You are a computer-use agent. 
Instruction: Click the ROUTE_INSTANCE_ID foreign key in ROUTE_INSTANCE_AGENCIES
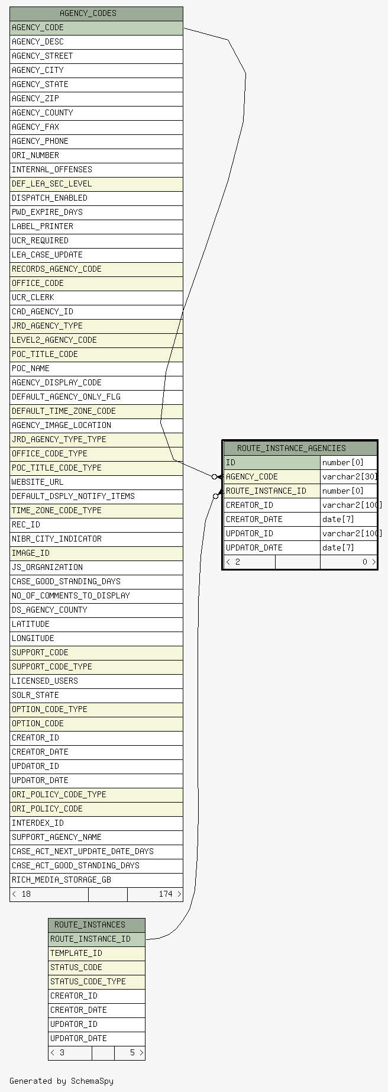pyautogui.click(x=272, y=491)
